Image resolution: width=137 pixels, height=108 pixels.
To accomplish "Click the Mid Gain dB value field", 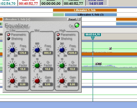I will click(x=48, y=84).
